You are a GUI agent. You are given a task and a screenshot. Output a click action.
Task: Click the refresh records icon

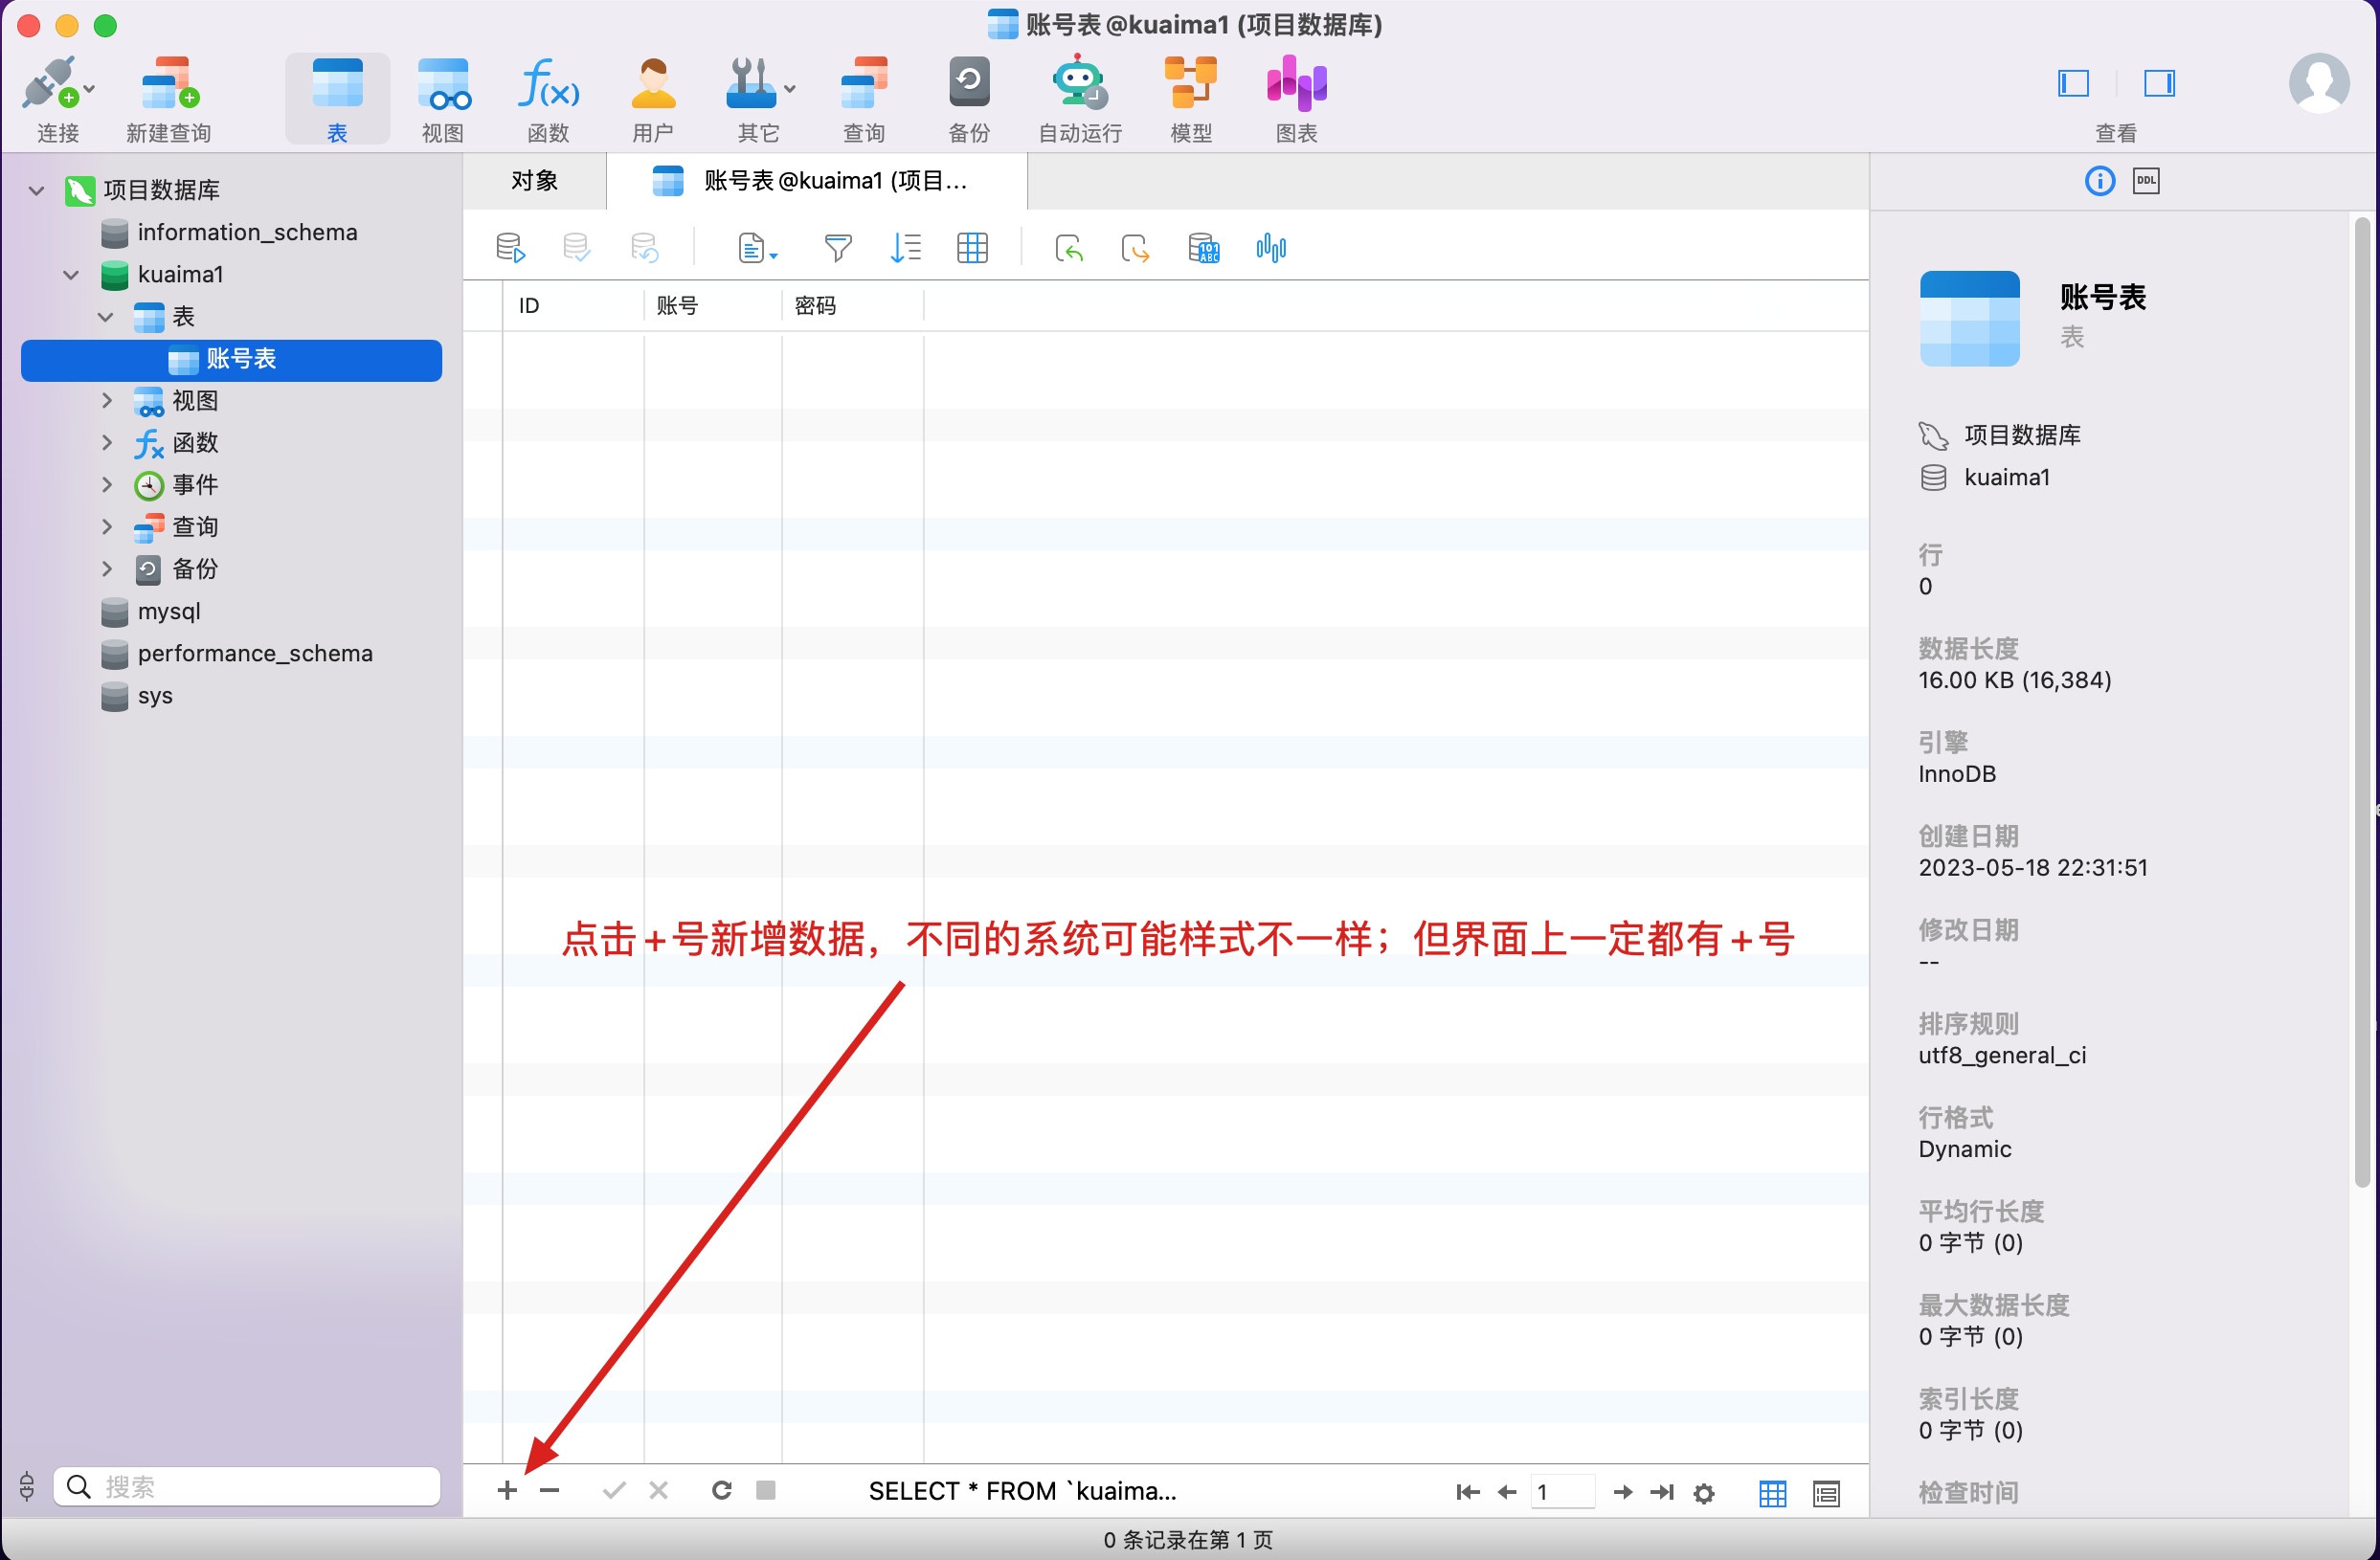(x=721, y=1490)
